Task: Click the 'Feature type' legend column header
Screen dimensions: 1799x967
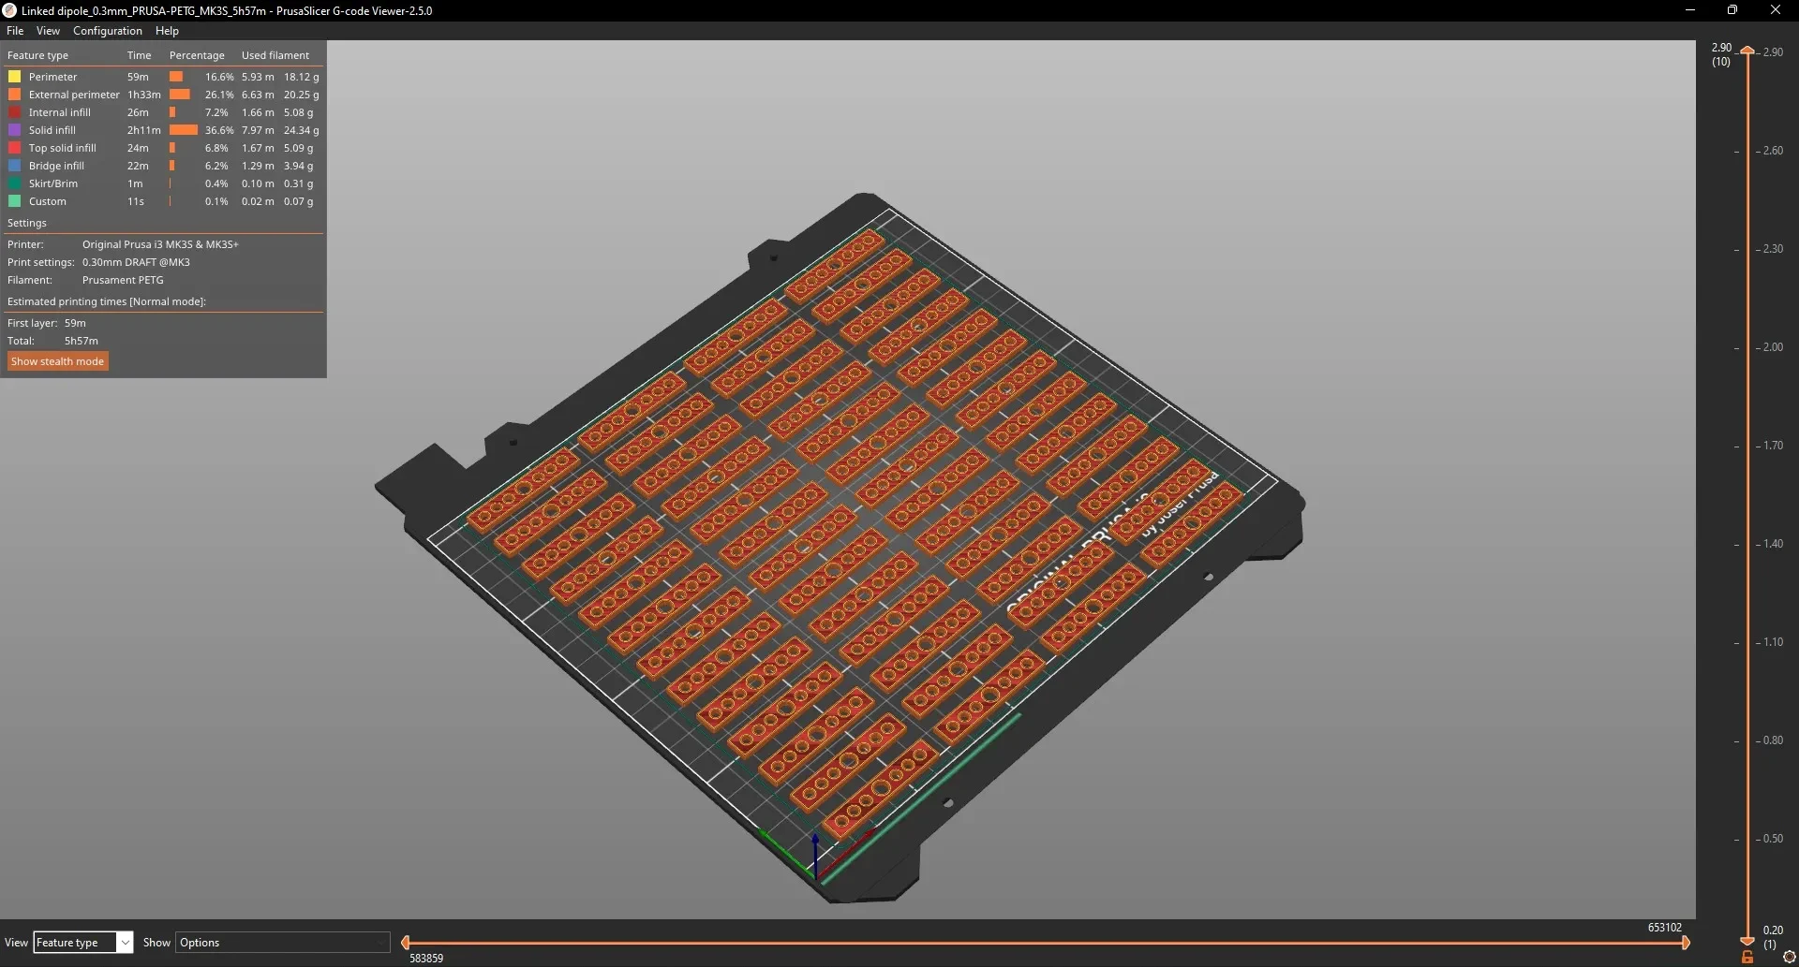Action: tap(37, 55)
